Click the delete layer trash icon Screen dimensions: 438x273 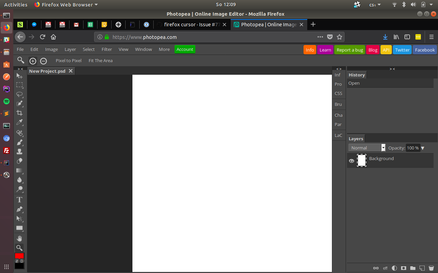tap(431, 268)
